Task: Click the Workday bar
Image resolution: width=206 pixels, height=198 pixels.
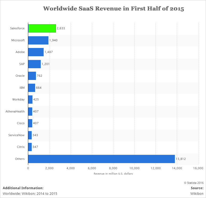Action: [30, 99]
